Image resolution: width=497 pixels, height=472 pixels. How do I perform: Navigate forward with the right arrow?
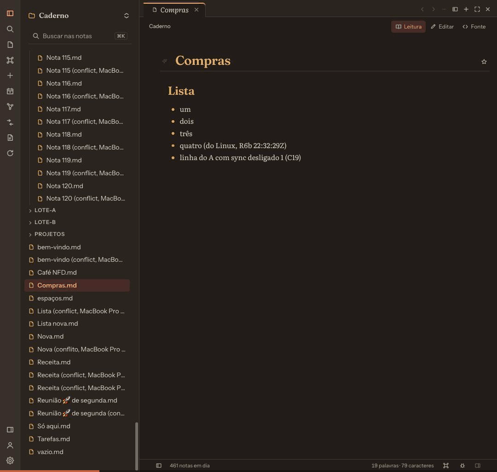click(x=433, y=9)
